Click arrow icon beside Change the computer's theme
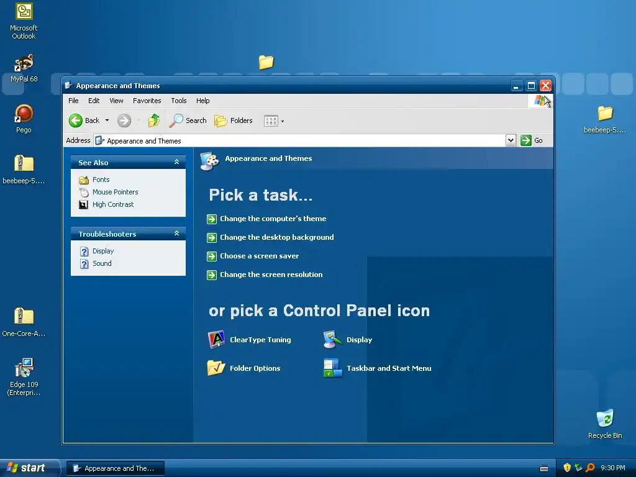Image resolution: width=636 pixels, height=477 pixels. tap(212, 219)
